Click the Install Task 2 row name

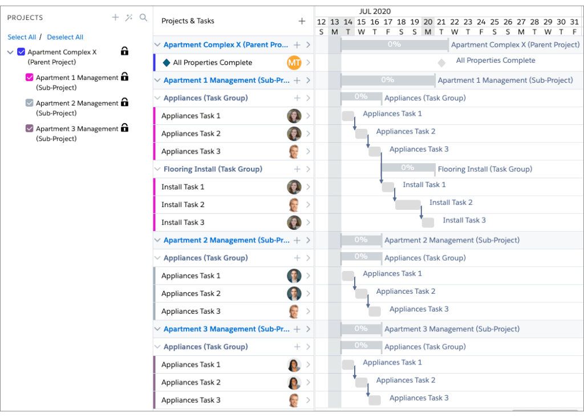(183, 205)
